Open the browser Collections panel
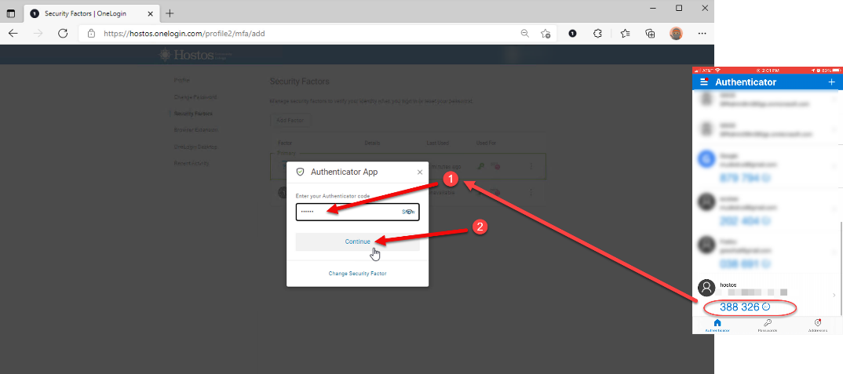 coord(650,34)
